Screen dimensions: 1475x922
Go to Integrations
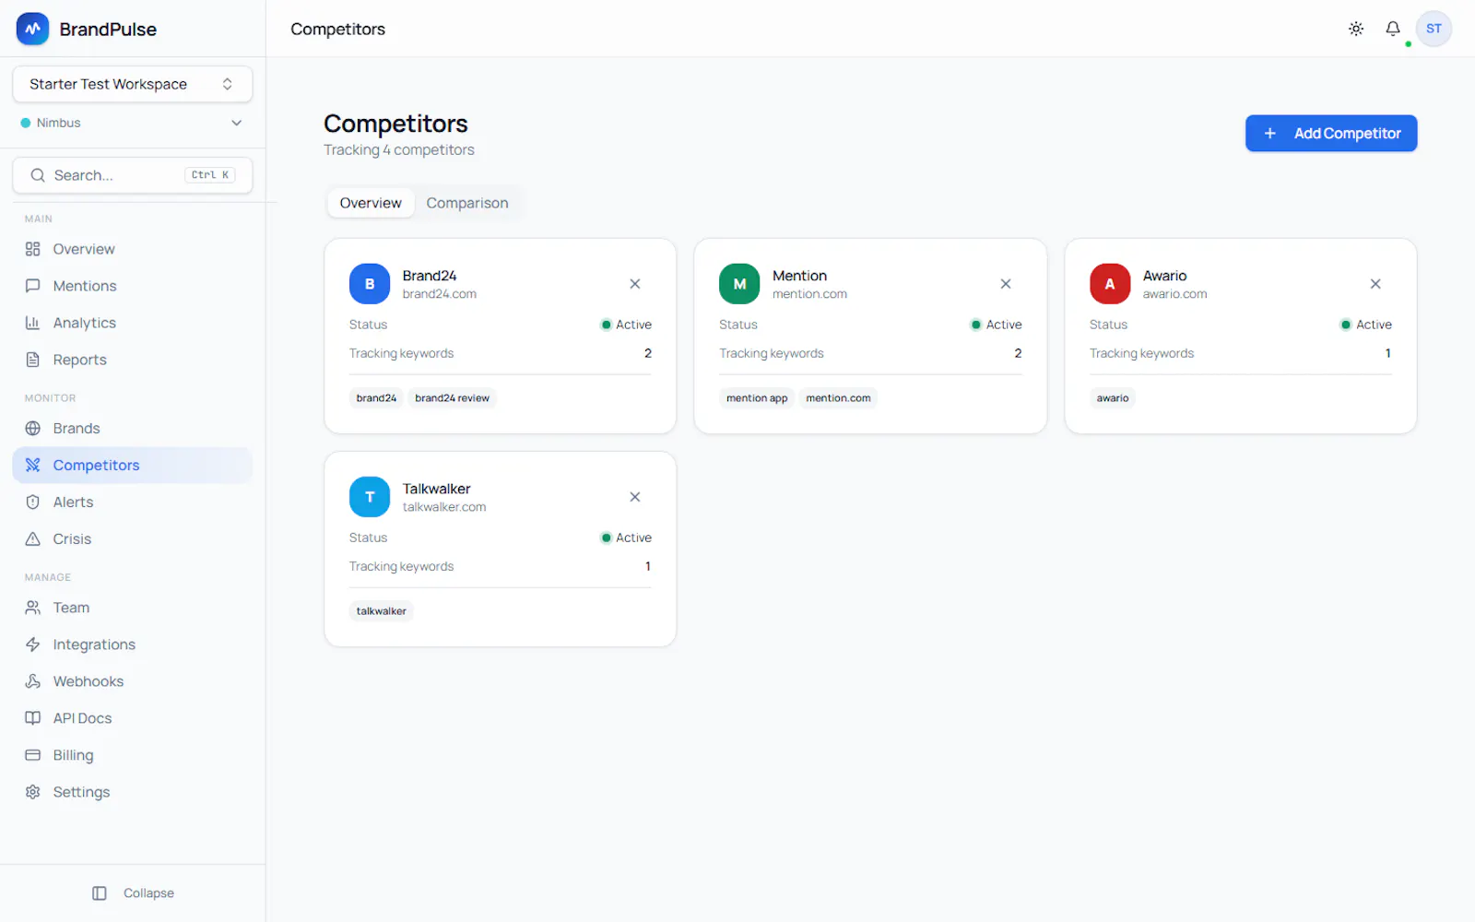(133, 644)
